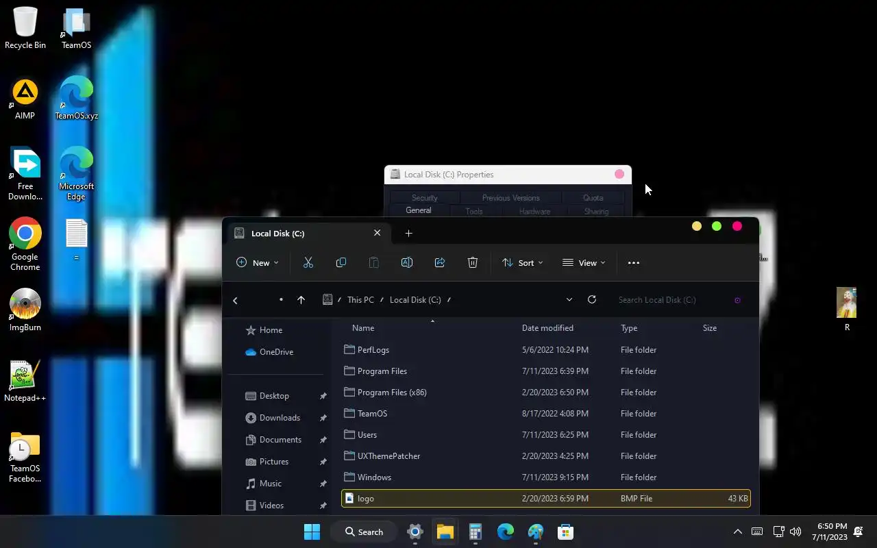
Task: Select the Google Chrome desktop shortcut
Action: (25, 244)
